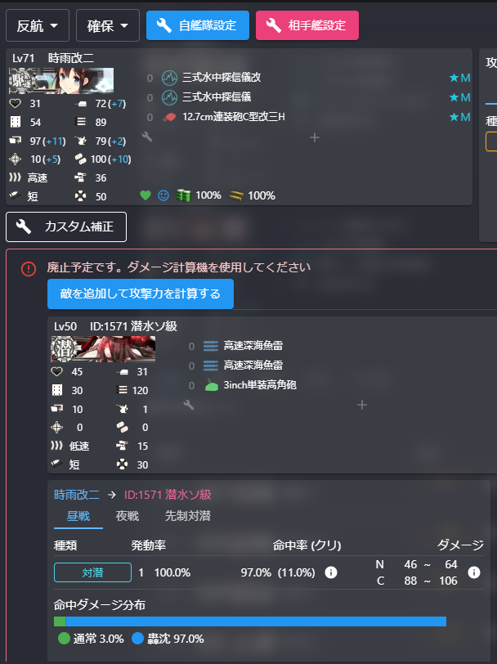497x664 pixels.
Task: Switch to the 夜戦 tab
Action: pos(128,516)
